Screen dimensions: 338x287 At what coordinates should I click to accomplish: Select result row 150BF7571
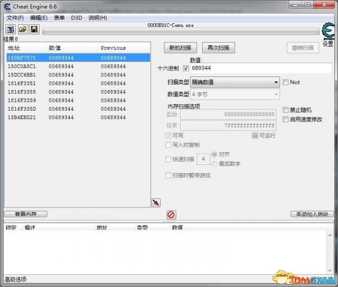[78, 58]
